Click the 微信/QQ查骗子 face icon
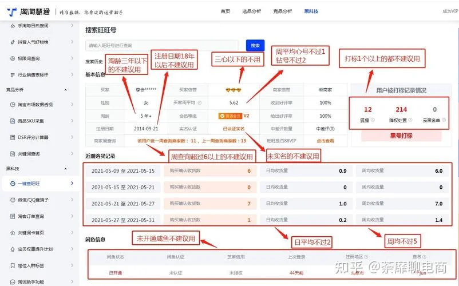 (x=13, y=200)
